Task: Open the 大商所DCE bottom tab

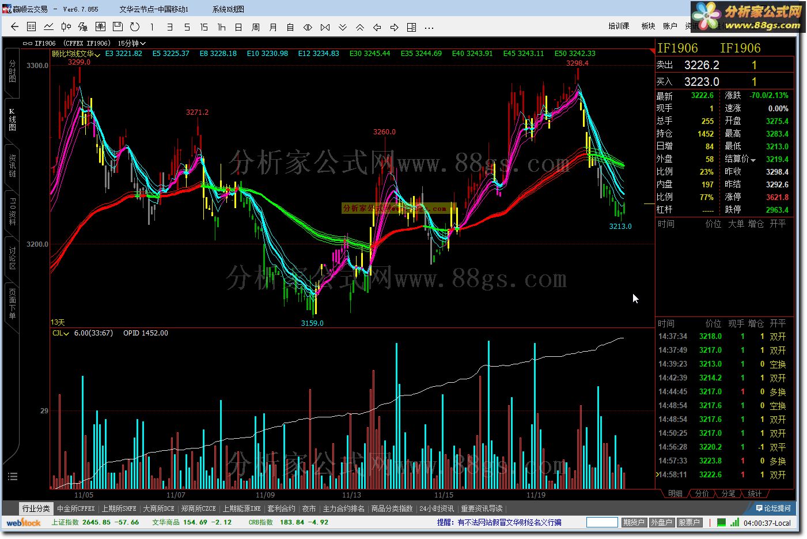Action: (158, 508)
